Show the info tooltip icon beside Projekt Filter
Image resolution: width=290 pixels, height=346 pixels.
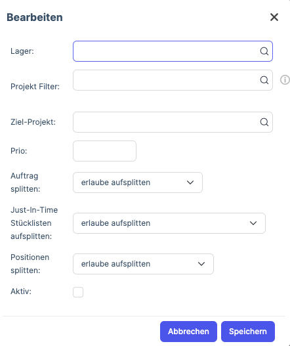[x=285, y=79]
